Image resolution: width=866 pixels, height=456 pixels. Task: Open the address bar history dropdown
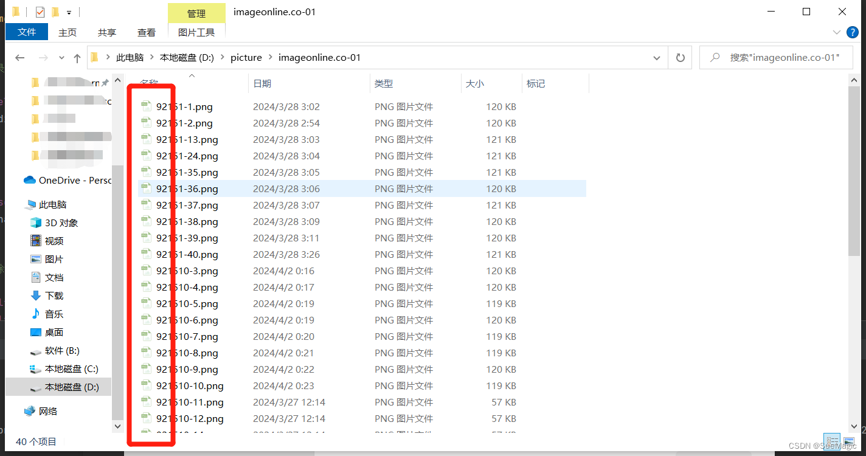click(x=657, y=58)
